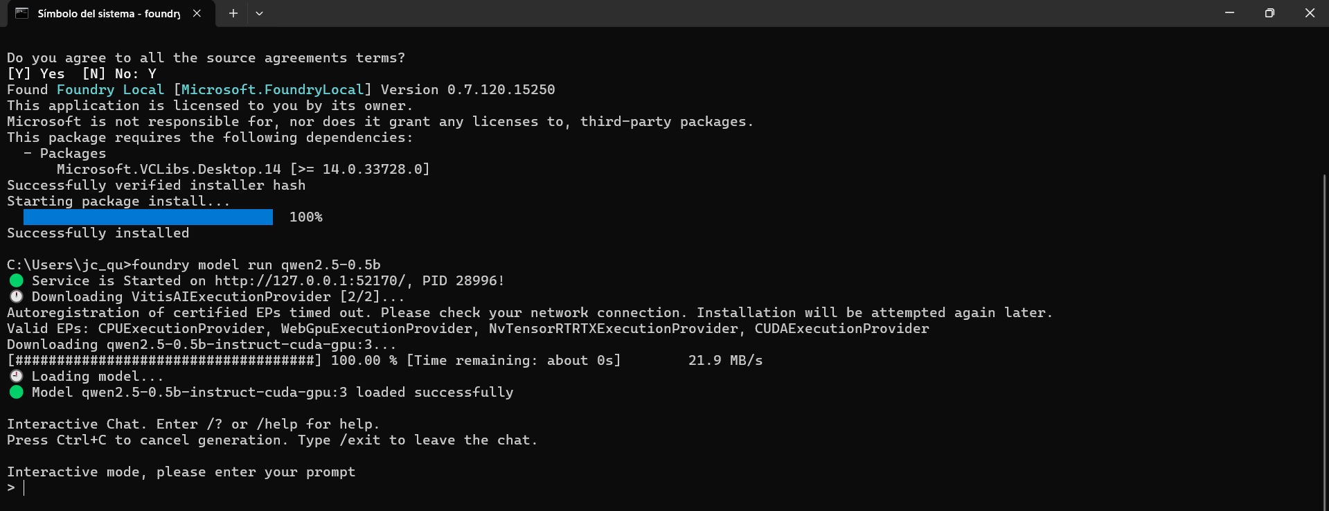Expand the new tab profile dropdown
1329x511 pixels.
(259, 13)
